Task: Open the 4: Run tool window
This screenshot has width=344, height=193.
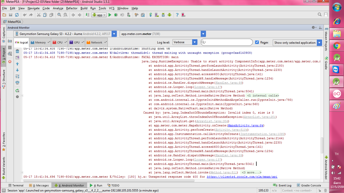Action: point(96,185)
